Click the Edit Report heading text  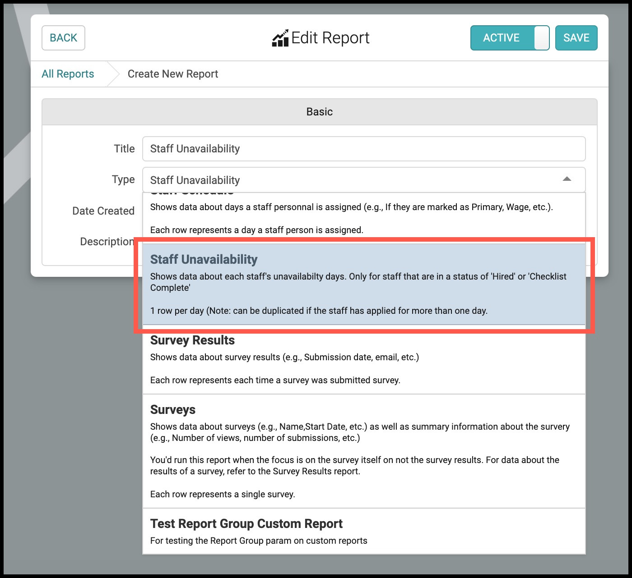click(330, 38)
